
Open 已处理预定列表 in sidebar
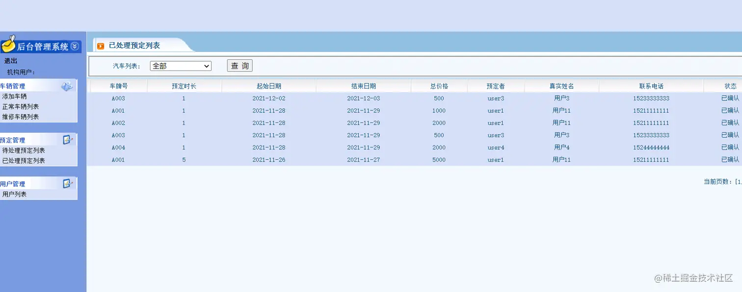tap(23, 160)
